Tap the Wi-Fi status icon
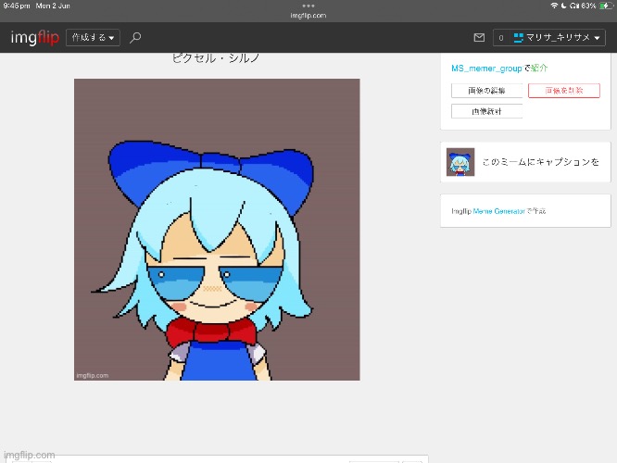This screenshot has width=617, height=463. click(554, 6)
